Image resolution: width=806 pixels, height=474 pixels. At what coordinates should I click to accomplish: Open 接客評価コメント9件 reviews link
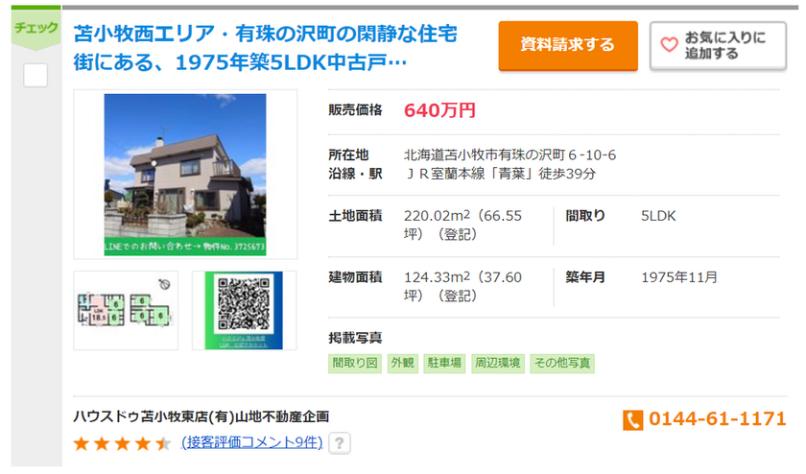[x=251, y=442]
